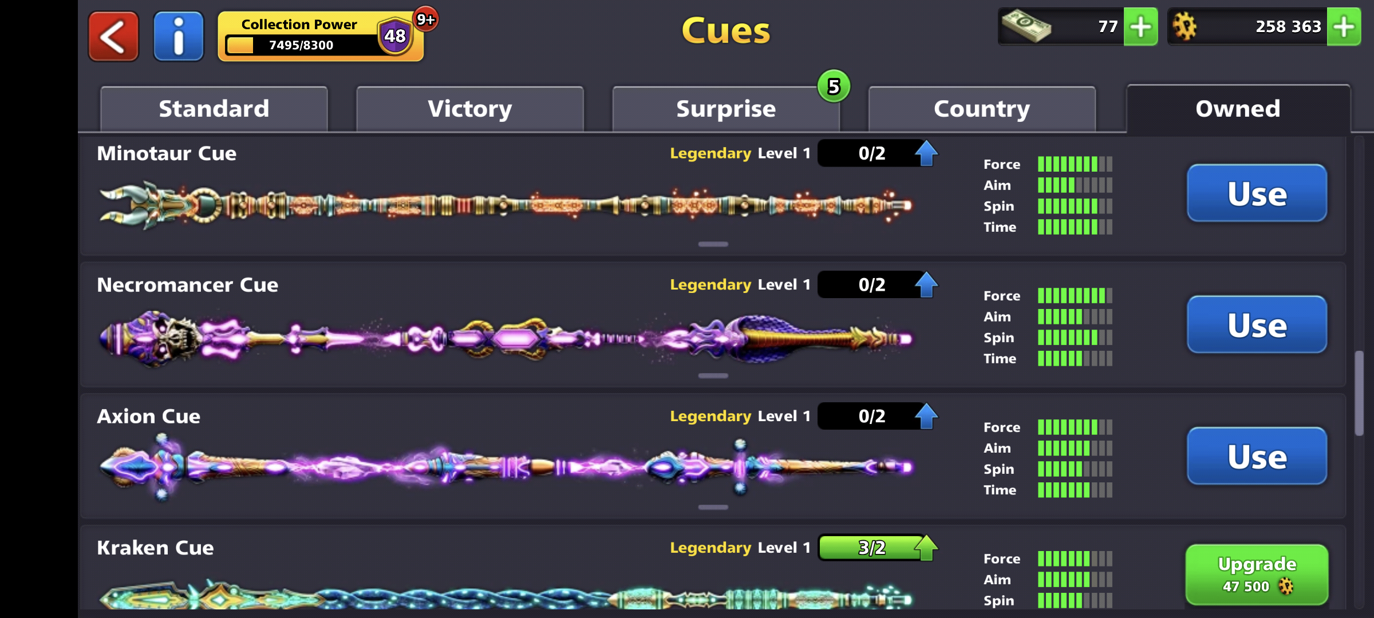Upgrade Kraken Cue for 47 500 coins
The width and height of the screenshot is (1374, 618).
tap(1257, 575)
